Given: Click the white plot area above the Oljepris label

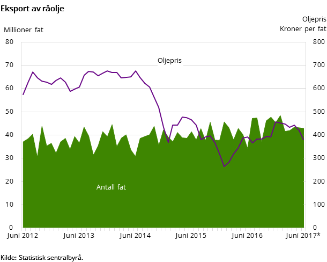Looking at the screenshot, I should 169,49.
